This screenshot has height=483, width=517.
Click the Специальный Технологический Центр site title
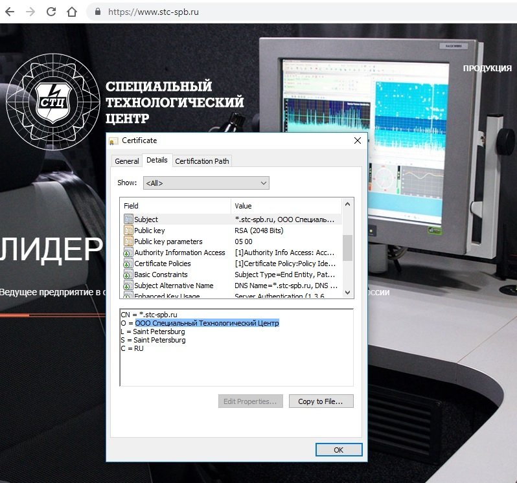[174, 102]
